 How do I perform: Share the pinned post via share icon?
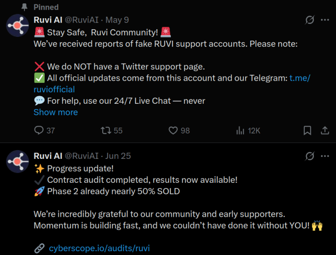(324, 131)
